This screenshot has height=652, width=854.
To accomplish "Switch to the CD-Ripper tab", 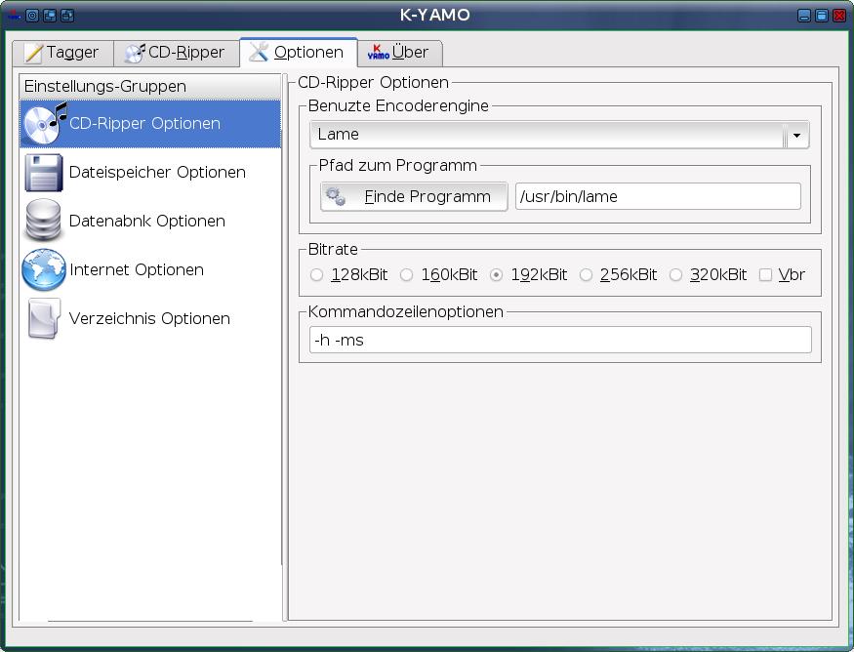I will (176, 53).
